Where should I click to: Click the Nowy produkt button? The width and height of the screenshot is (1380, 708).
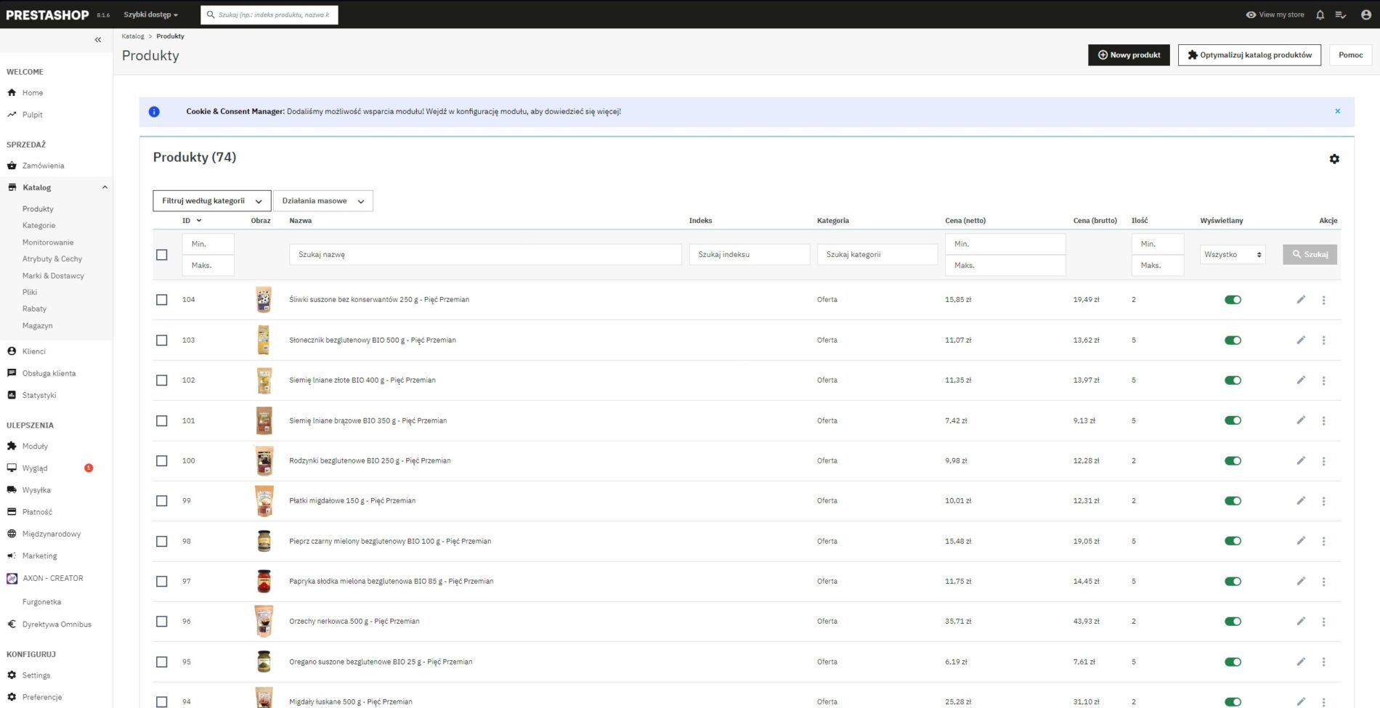pos(1129,55)
